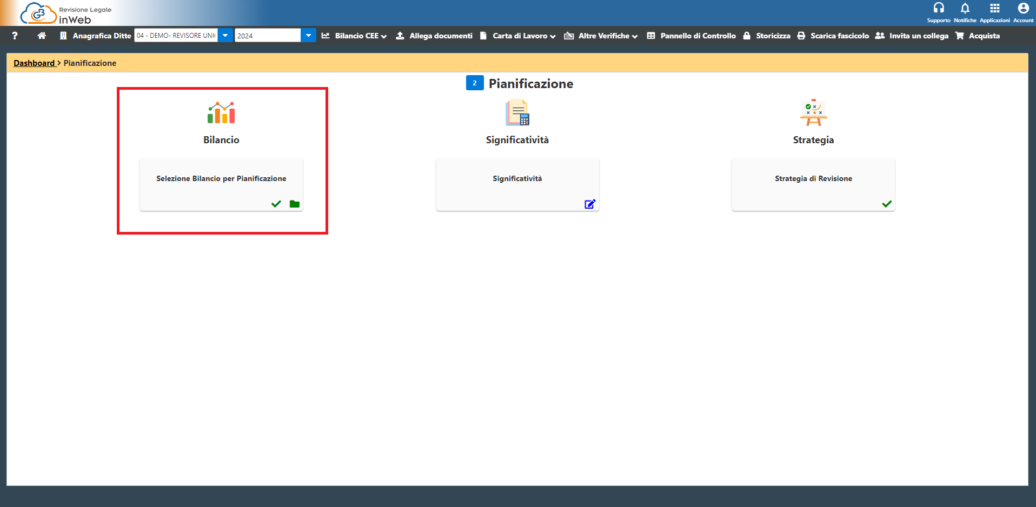Open Supporto headset icon
The width and height of the screenshot is (1036, 507).
938,9
